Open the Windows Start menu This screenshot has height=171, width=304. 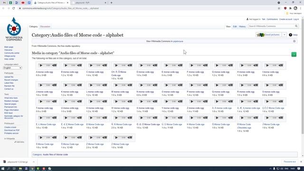(x=3, y=169)
